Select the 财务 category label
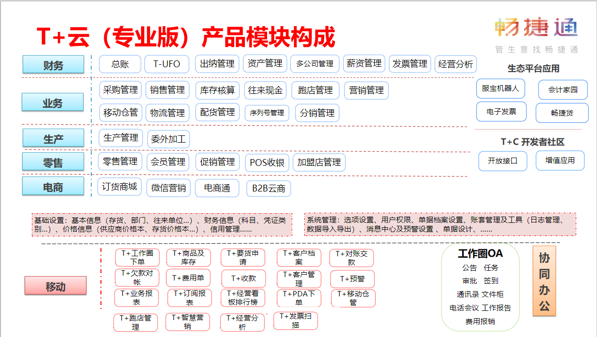 point(53,64)
